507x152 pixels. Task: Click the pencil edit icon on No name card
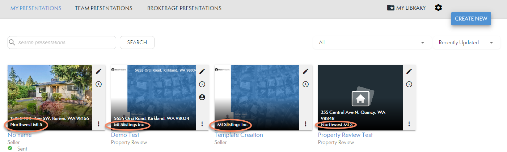[x=98, y=71]
